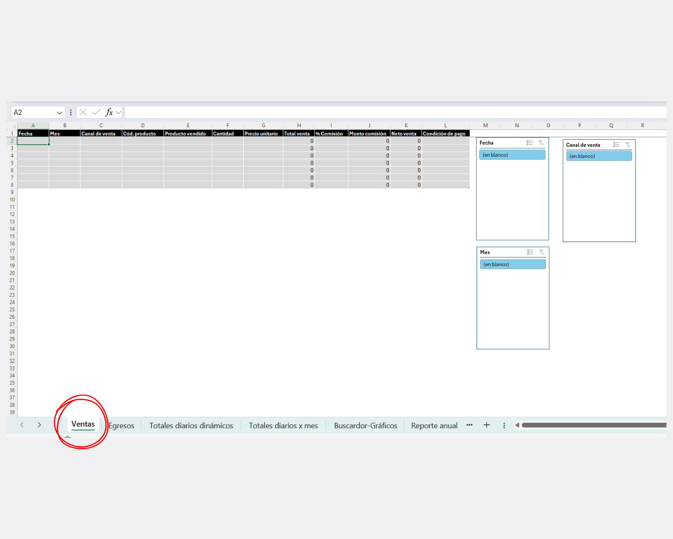Screen dimensions: 673x539
Task: Click the formula bar cancel X icon
Action: 83,112
